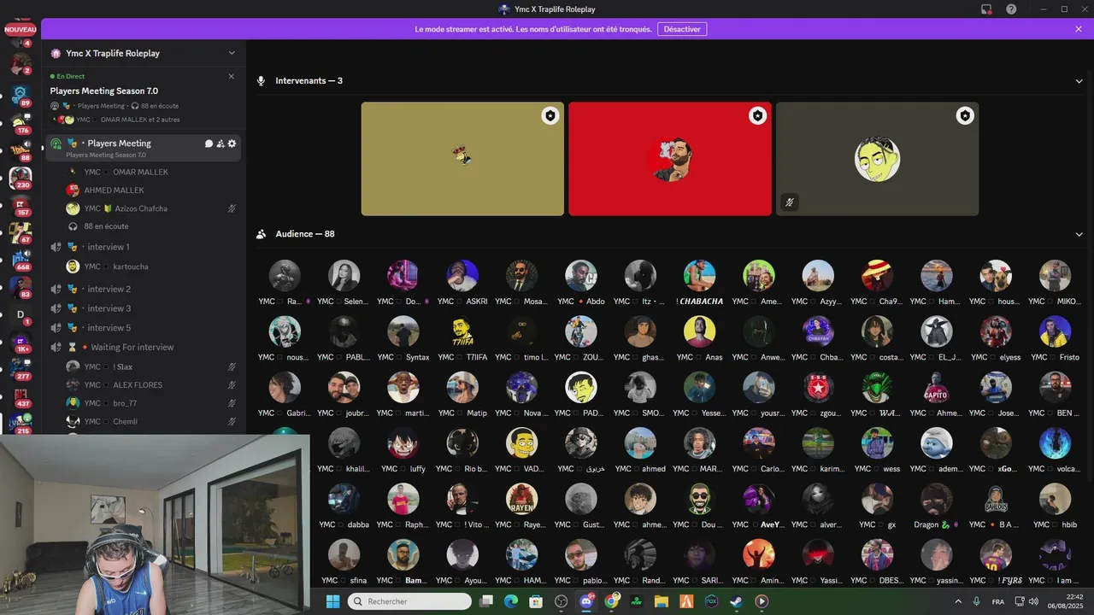
Task: Open the Discord inbox icon in title bar
Action: (986, 9)
